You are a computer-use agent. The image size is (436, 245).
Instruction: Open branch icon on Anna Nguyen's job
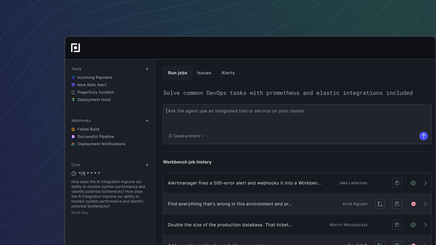pos(380,204)
